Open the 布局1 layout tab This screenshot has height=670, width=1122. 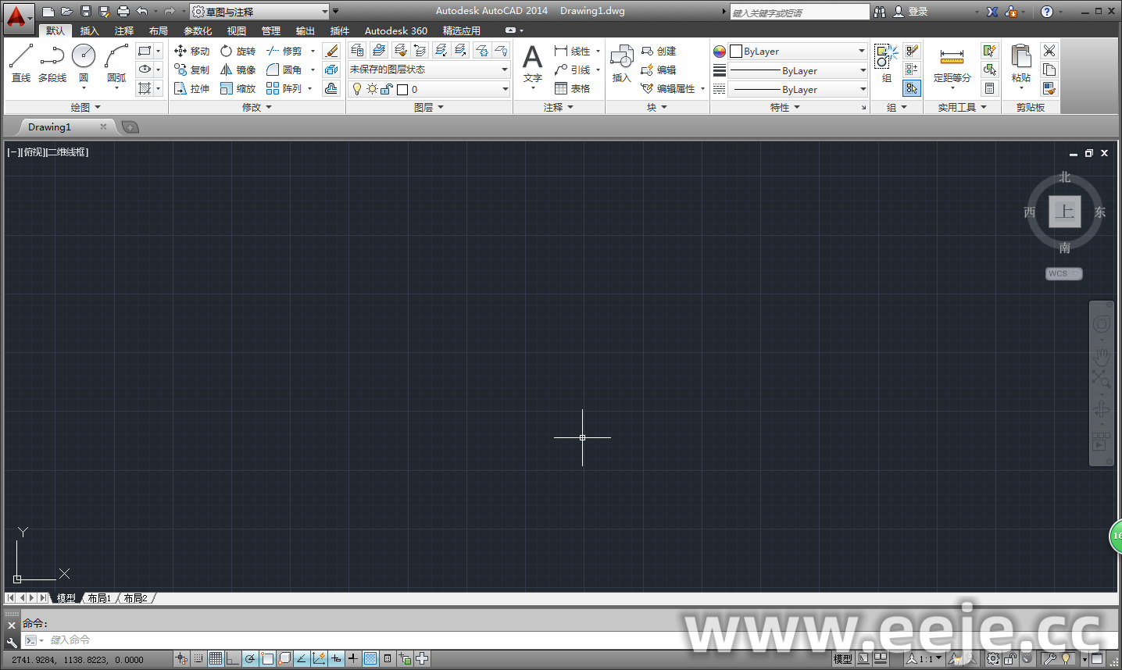(99, 598)
